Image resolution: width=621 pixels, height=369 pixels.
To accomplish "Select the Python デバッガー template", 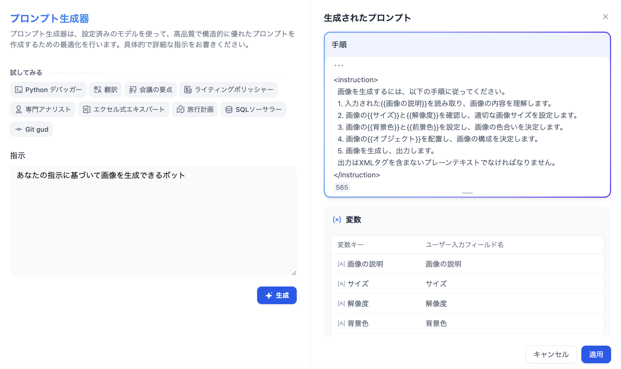I will 48,90.
